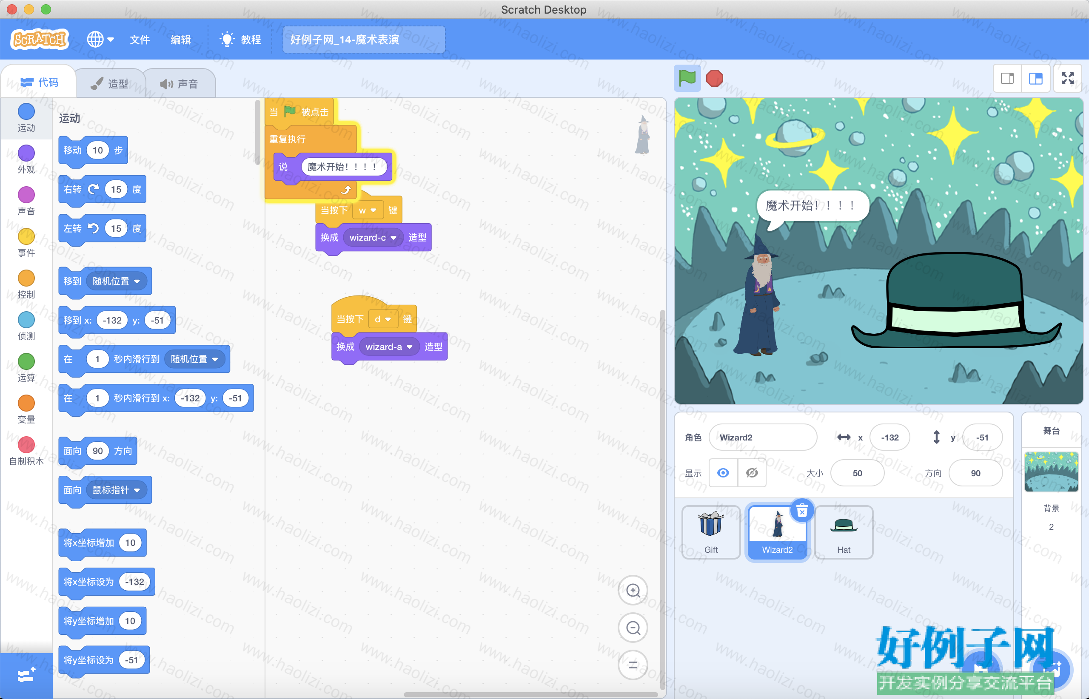
Task: Click the Scratch logo
Action: pos(39,40)
